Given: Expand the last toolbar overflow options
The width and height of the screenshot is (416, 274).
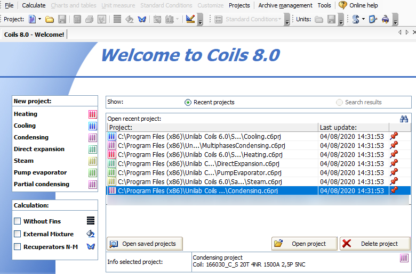Looking at the screenshot, I should point(395,19).
